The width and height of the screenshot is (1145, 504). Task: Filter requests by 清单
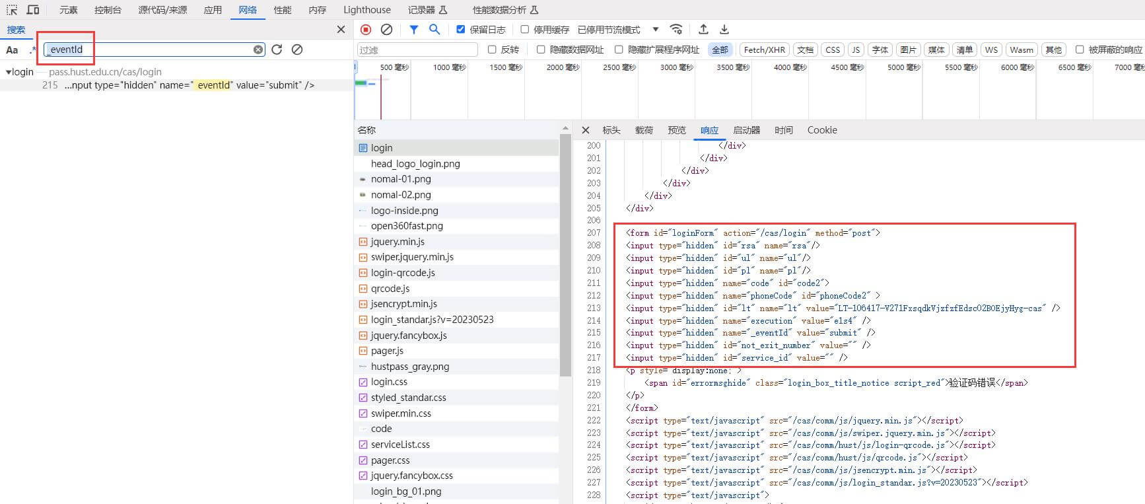click(x=965, y=50)
